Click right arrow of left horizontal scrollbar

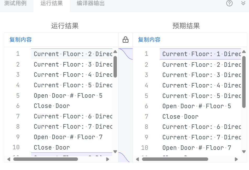(107, 159)
